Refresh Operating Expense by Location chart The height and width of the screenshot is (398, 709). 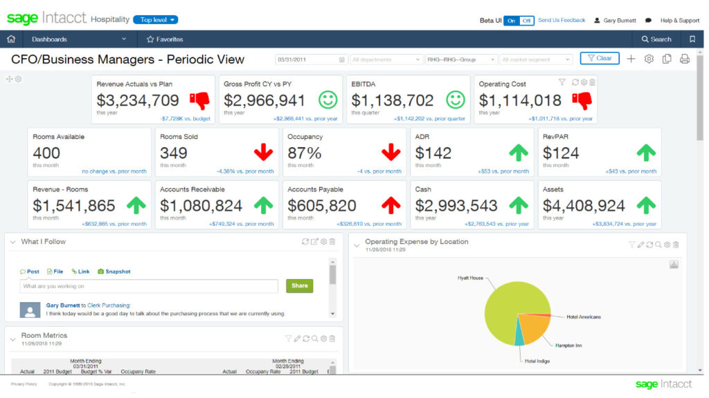pos(649,245)
